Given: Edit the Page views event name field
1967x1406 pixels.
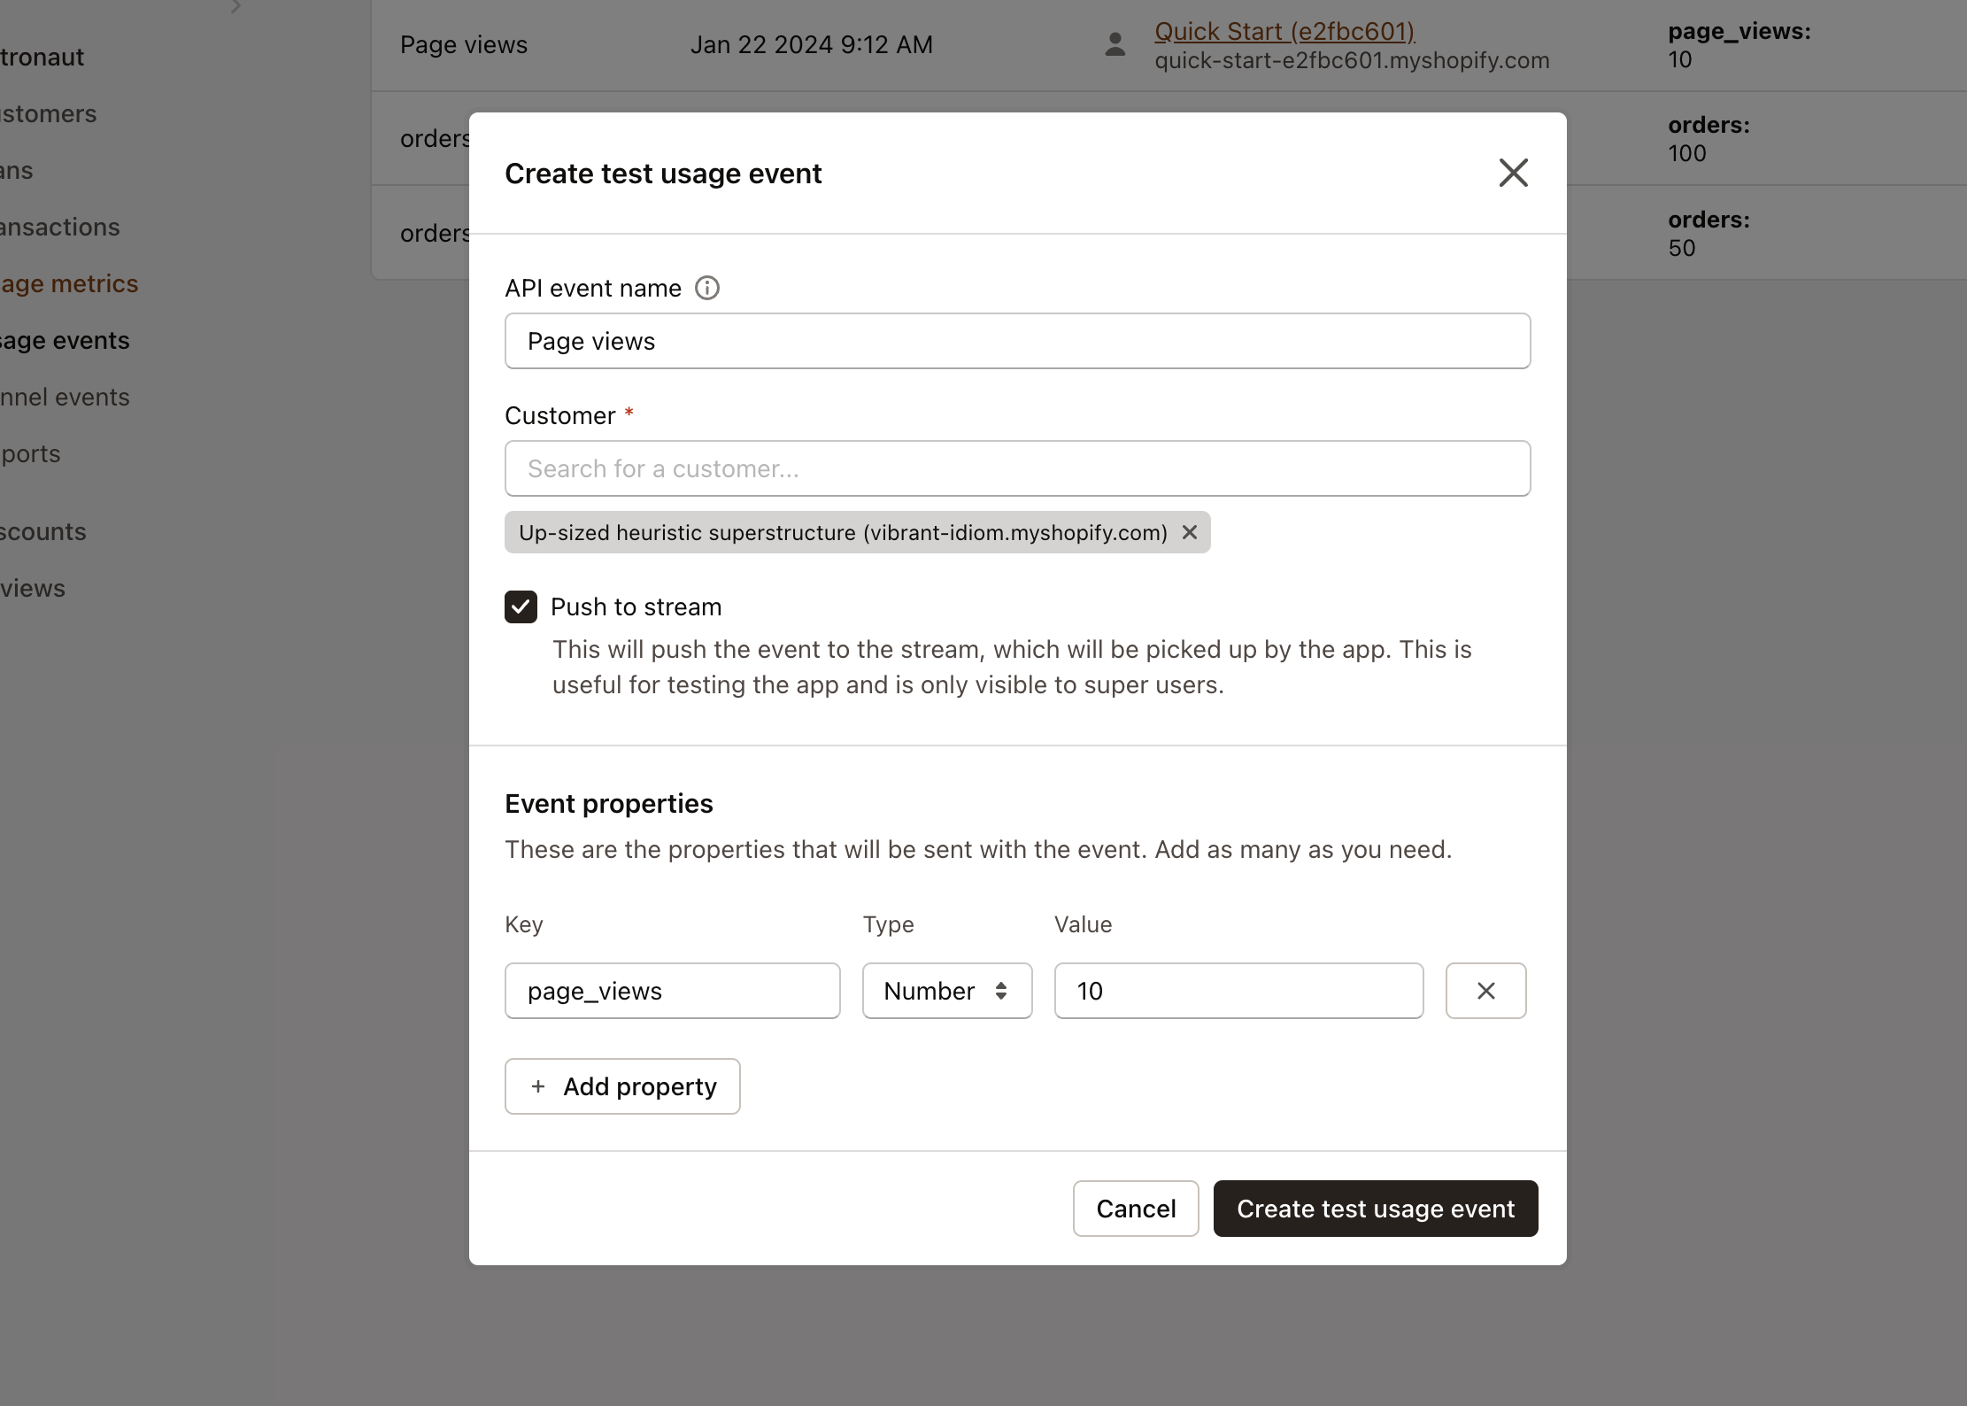Looking at the screenshot, I should click(x=1015, y=341).
